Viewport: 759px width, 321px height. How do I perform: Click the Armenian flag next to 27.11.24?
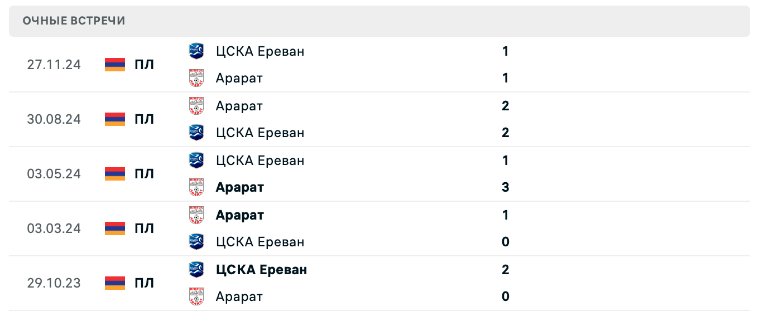114,64
